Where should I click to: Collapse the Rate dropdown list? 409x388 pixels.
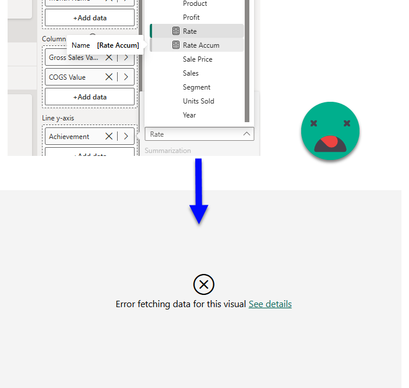point(246,134)
